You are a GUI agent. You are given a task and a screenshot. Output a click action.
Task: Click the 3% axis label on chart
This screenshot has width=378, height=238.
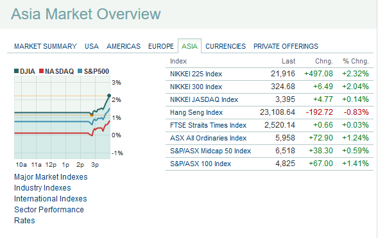pyautogui.click(x=116, y=83)
